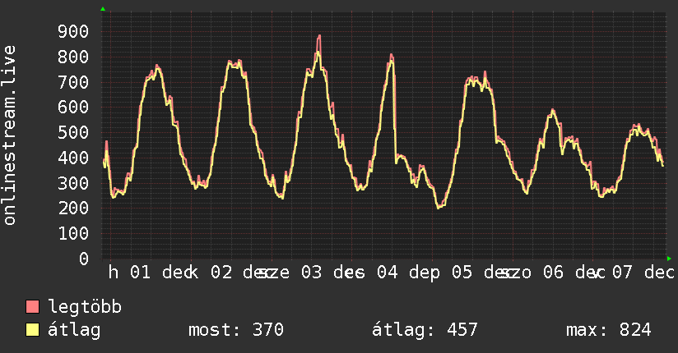This screenshot has width=678, height=353.
Task: Click the yellow átlag legend swatch
Action: (32, 329)
